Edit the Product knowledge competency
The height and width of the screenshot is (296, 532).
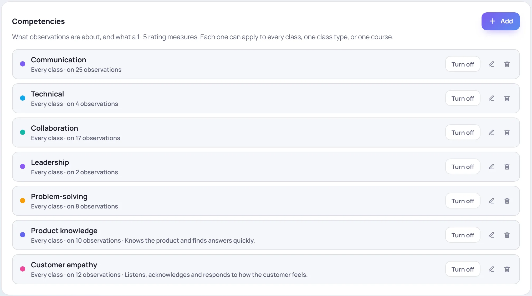pyautogui.click(x=491, y=235)
